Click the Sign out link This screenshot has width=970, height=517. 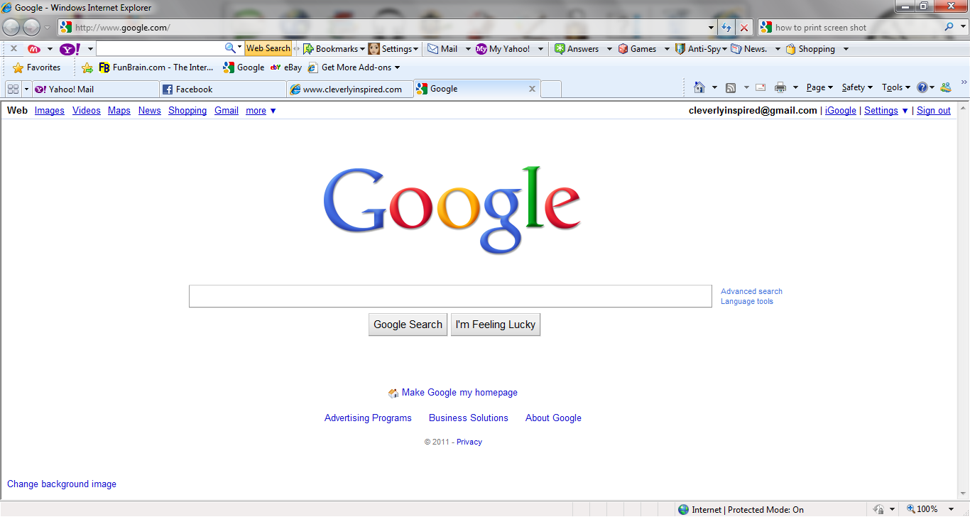(934, 111)
